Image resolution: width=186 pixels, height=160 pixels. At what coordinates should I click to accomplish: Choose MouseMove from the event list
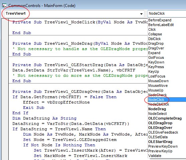(158, 86)
